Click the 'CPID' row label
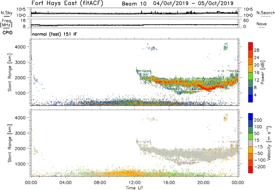275x190 pixels. pyautogui.click(x=8, y=33)
